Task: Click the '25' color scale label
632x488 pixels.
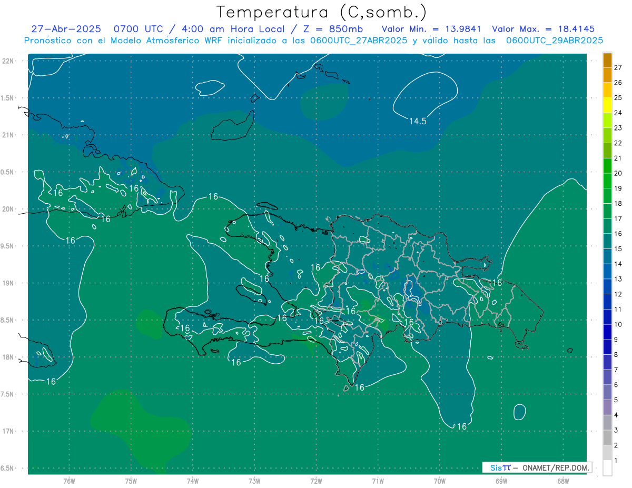Action: 618,97
